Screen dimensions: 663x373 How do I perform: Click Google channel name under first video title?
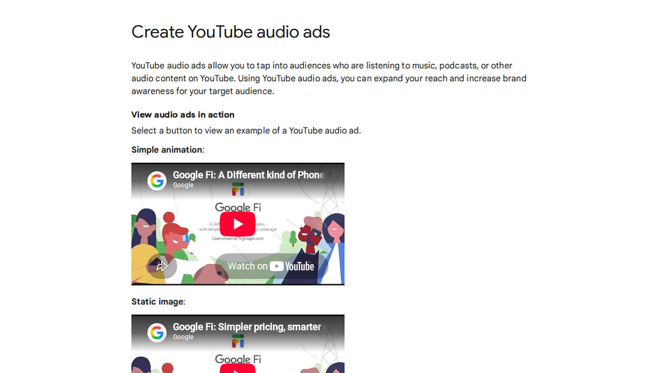coord(183,185)
